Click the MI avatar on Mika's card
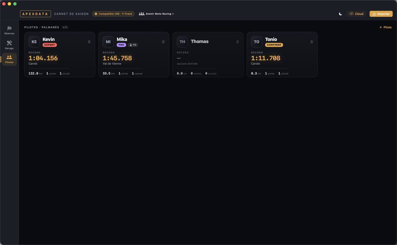 click(108, 42)
